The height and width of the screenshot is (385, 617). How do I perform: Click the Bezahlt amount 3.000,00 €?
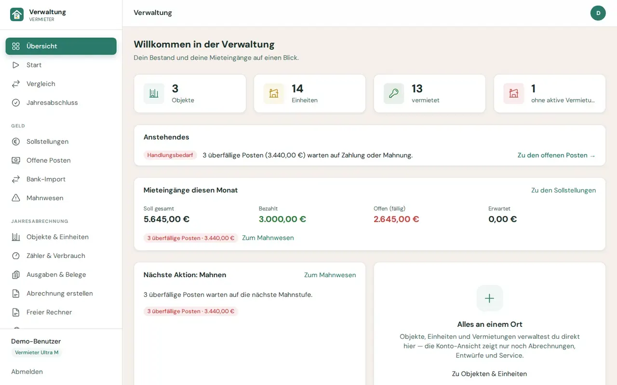[x=282, y=219]
